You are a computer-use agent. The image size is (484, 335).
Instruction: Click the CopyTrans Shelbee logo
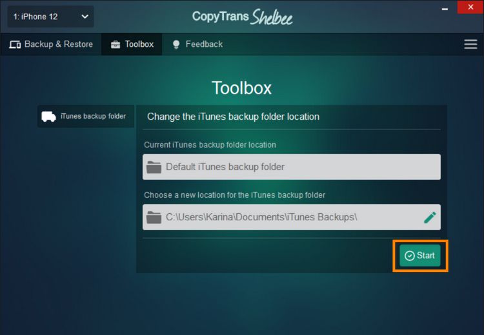(242, 17)
